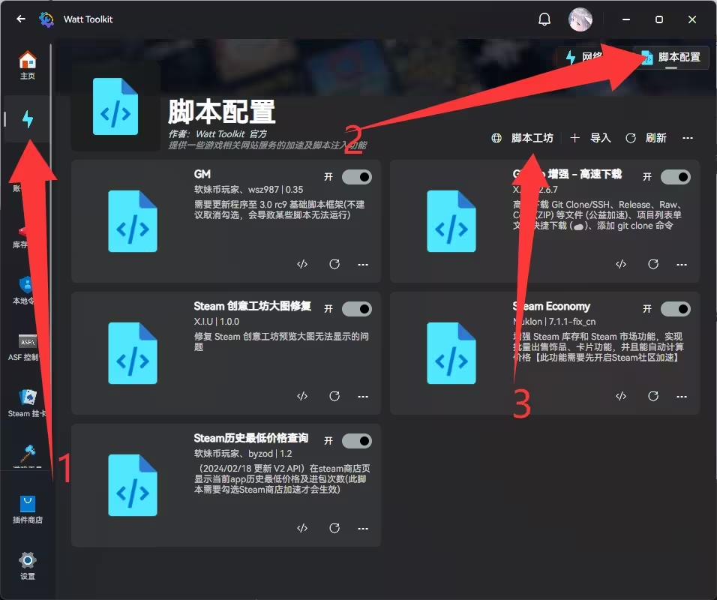Open more options for Steam 创意工坊大图修复

363,397
